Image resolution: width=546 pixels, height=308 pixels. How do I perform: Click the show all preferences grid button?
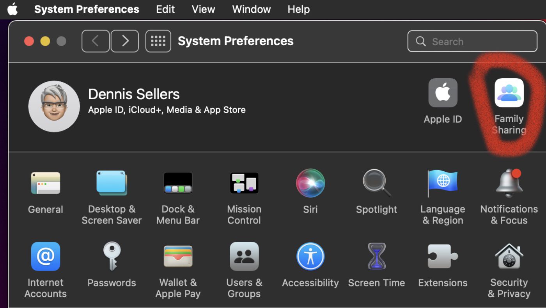pyautogui.click(x=158, y=41)
